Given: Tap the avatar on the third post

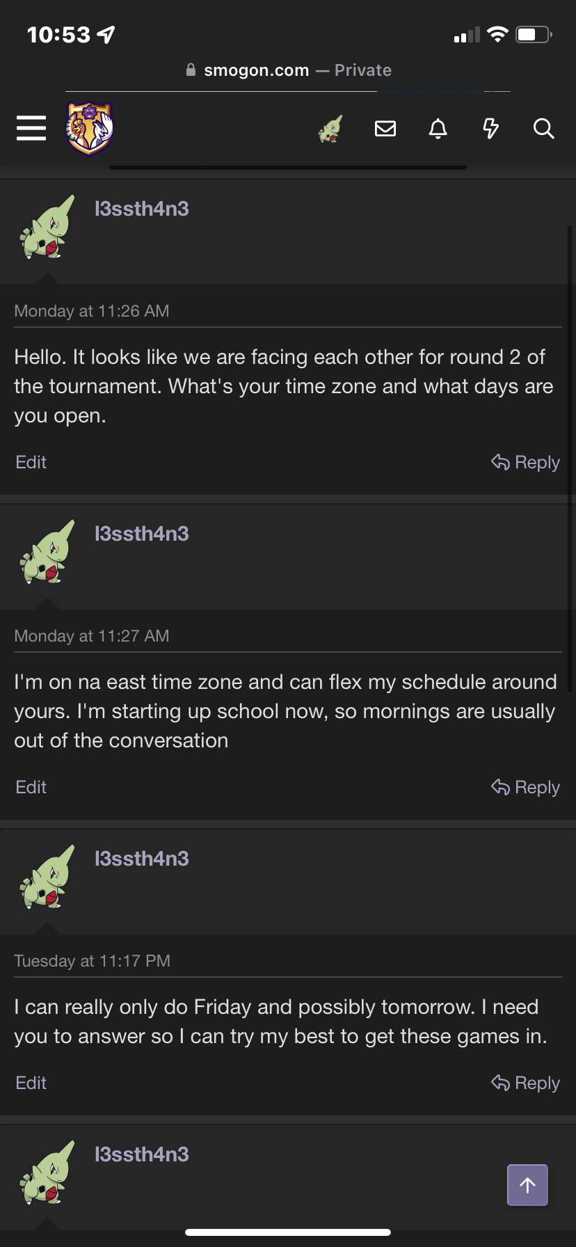Looking at the screenshot, I should click(x=47, y=877).
